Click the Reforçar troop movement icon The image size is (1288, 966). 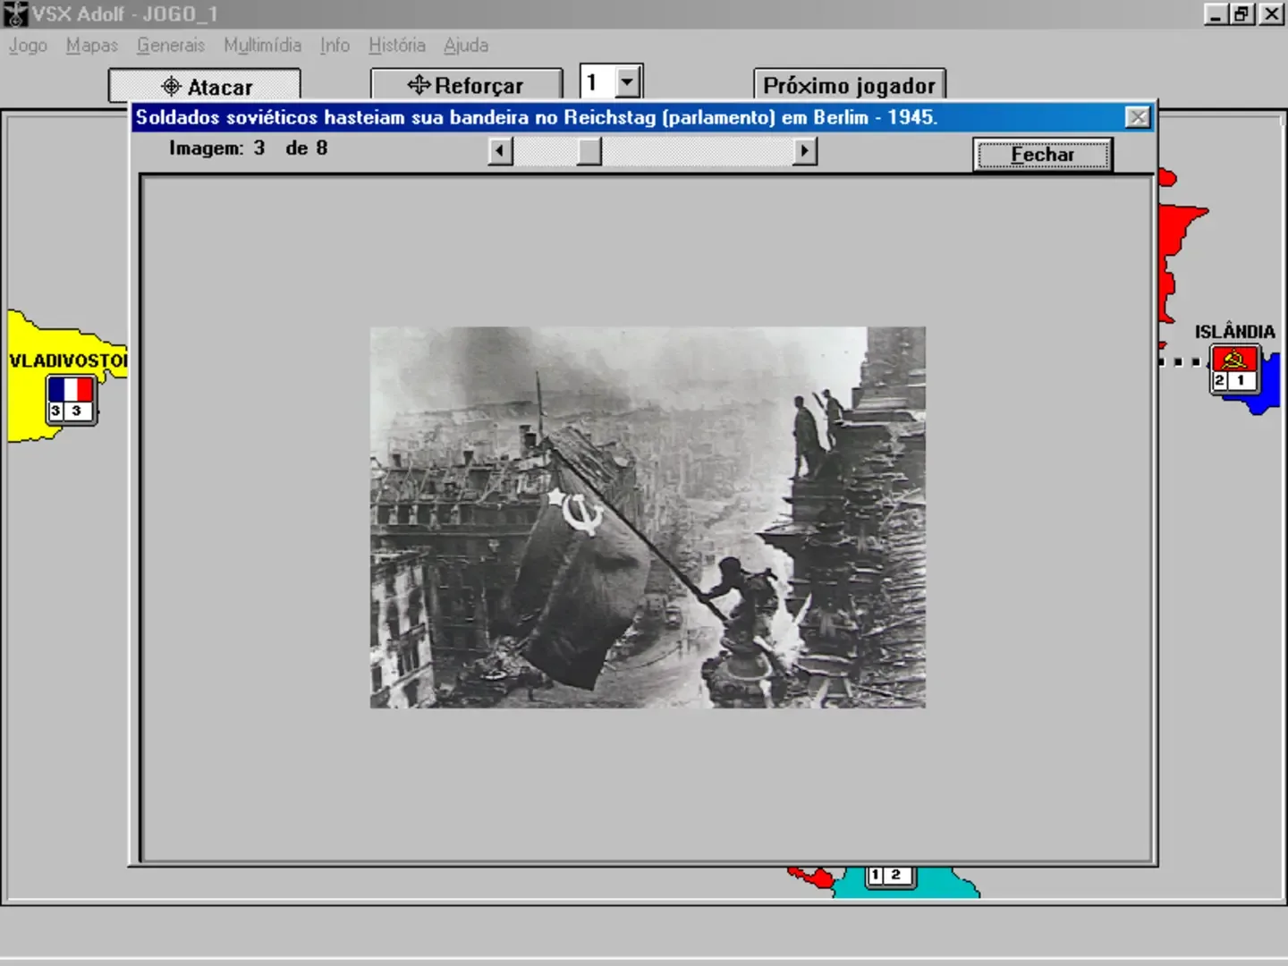tap(419, 85)
